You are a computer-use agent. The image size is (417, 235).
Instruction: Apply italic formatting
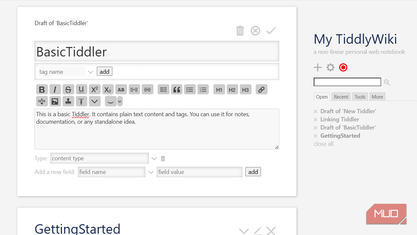point(55,89)
